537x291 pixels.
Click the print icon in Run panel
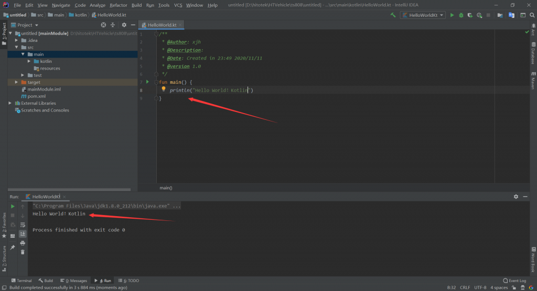tap(23, 243)
